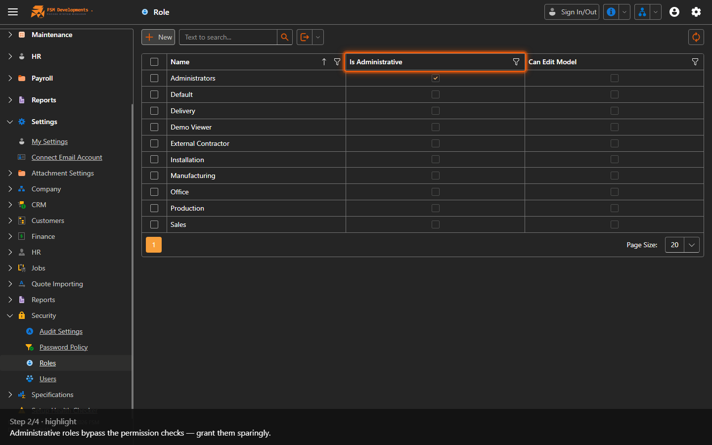The height and width of the screenshot is (445, 712).
Task: Click the organization hierarchy icon button
Action: click(x=642, y=12)
